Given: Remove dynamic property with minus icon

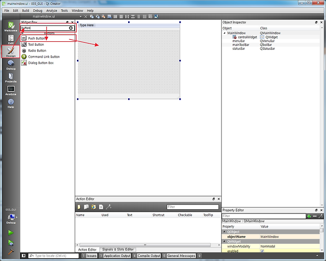Looking at the screenshot, I should pos(315,216).
